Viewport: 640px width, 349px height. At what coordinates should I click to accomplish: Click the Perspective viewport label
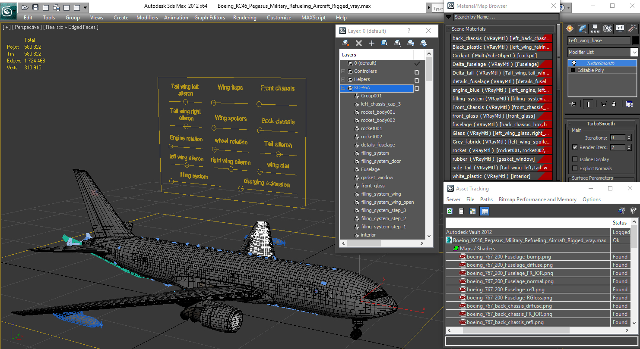pos(27,27)
